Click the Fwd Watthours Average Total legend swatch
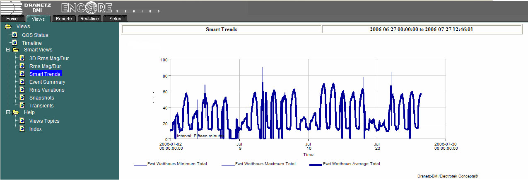The width and height of the screenshot is (528, 180). point(316,165)
